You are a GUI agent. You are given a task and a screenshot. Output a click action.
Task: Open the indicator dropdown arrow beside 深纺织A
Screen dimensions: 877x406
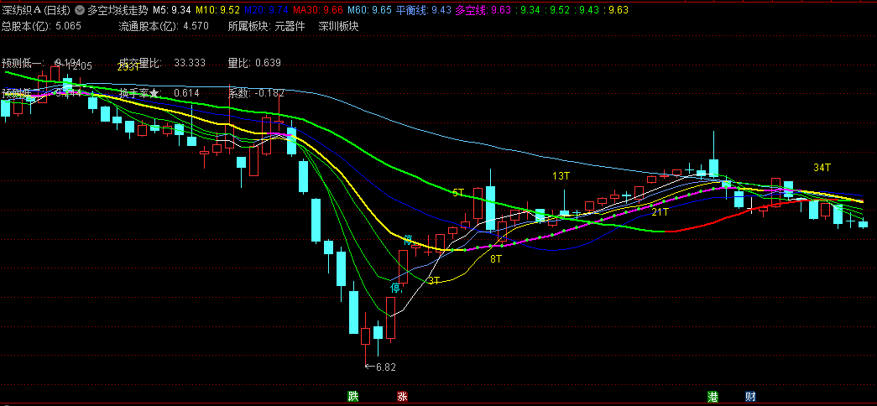point(79,10)
